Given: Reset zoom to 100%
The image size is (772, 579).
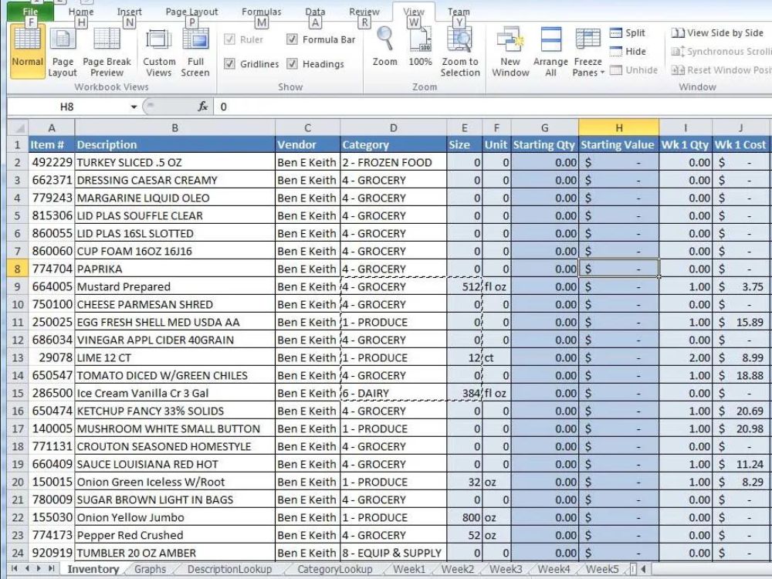Looking at the screenshot, I should click(x=420, y=48).
